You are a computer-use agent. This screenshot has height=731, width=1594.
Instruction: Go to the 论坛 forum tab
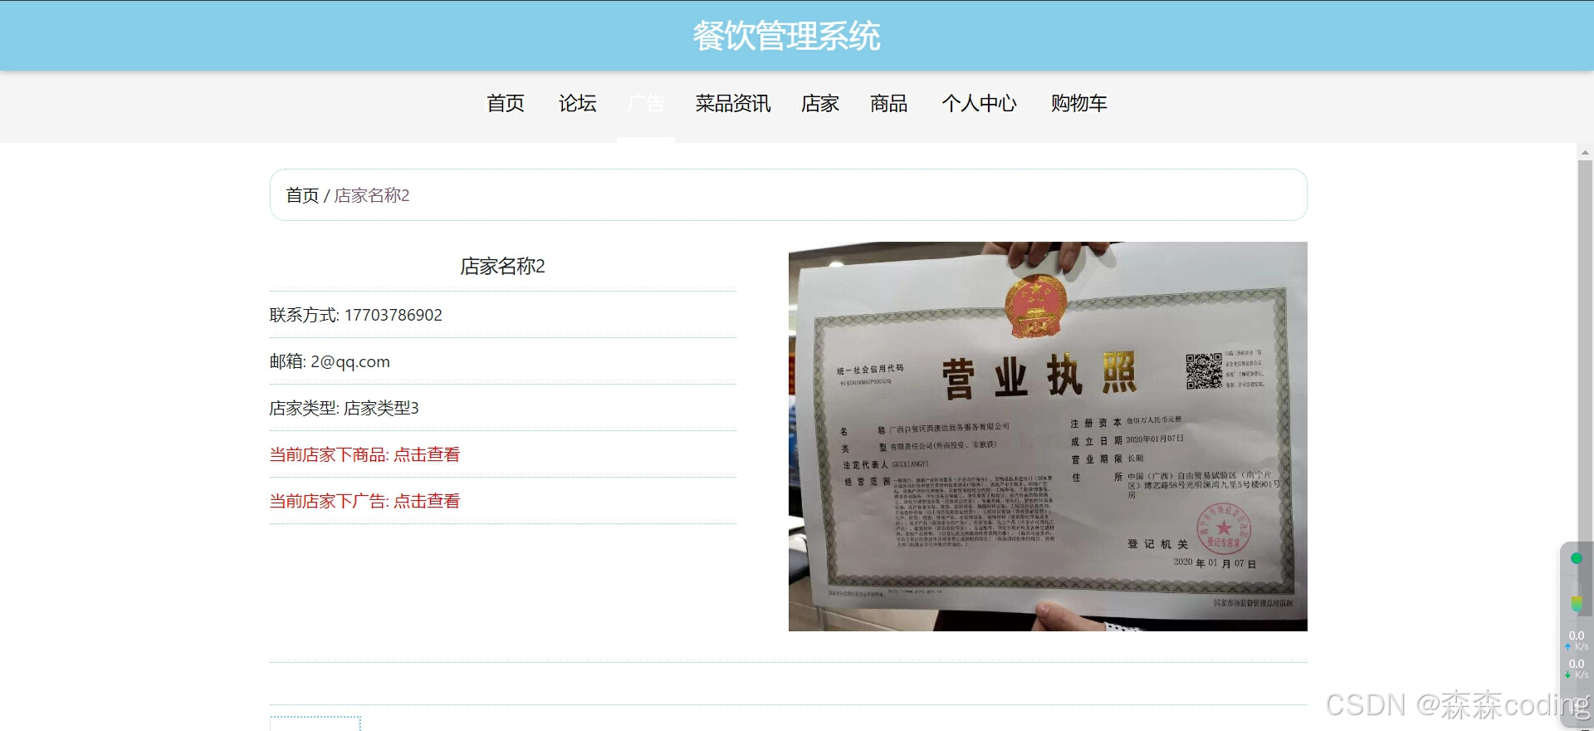pyautogui.click(x=577, y=103)
